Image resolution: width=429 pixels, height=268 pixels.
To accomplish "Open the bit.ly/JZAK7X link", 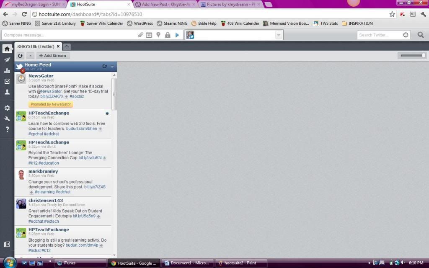I will click(52, 97).
